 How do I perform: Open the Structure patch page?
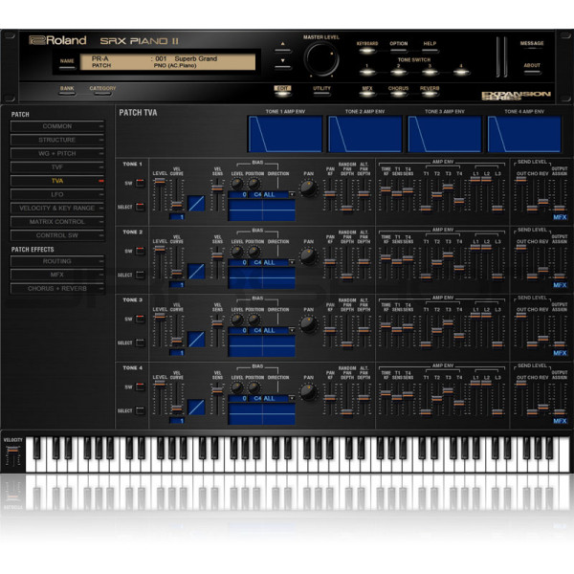coord(57,140)
